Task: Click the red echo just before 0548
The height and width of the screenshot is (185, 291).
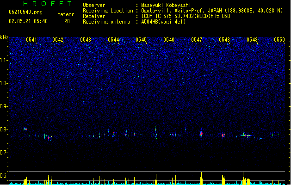Action: 223,135
